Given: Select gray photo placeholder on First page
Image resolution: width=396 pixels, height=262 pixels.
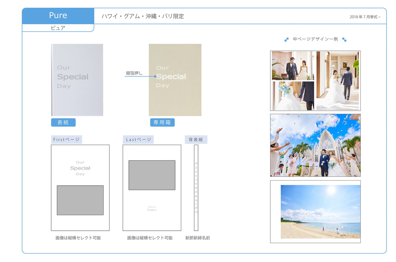Looking at the screenshot, I should coord(80,200).
